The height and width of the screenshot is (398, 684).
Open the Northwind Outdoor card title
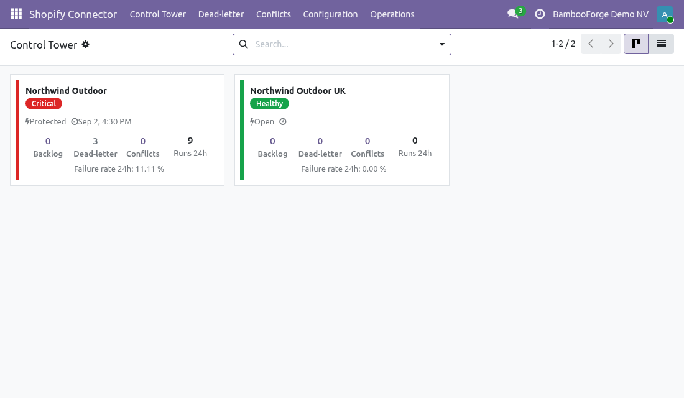[x=66, y=91]
